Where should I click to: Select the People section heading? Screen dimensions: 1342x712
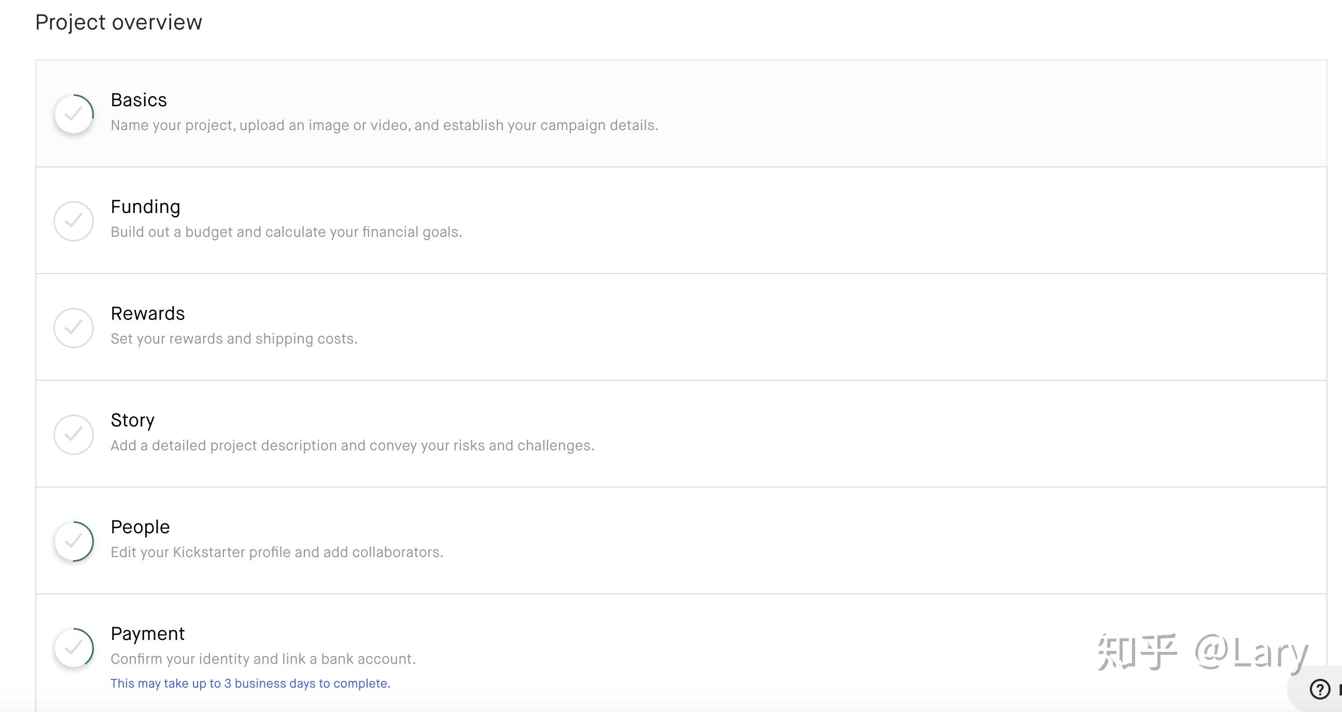coord(140,526)
